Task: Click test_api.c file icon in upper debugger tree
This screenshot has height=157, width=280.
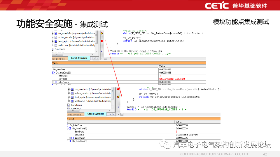Action: click(x=56, y=41)
